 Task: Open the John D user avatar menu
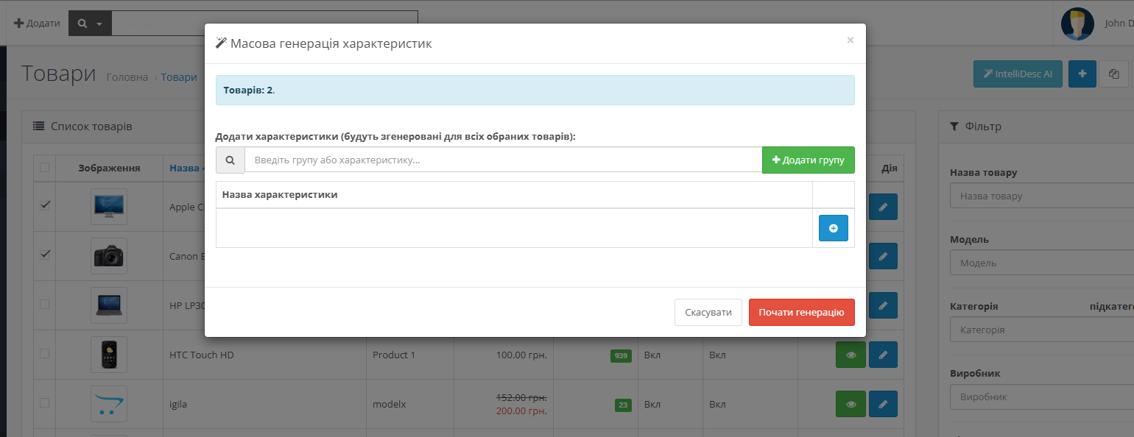pos(1077,24)
